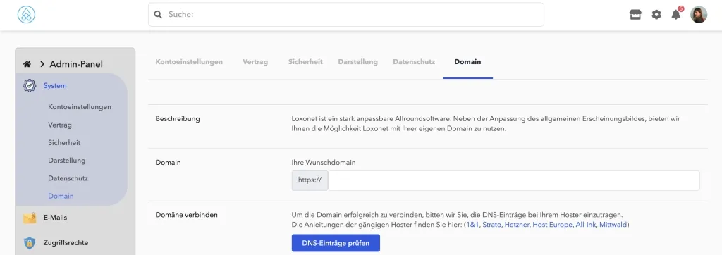Click the https:// prefix label

pyautogui.click(x=310, y=180)
